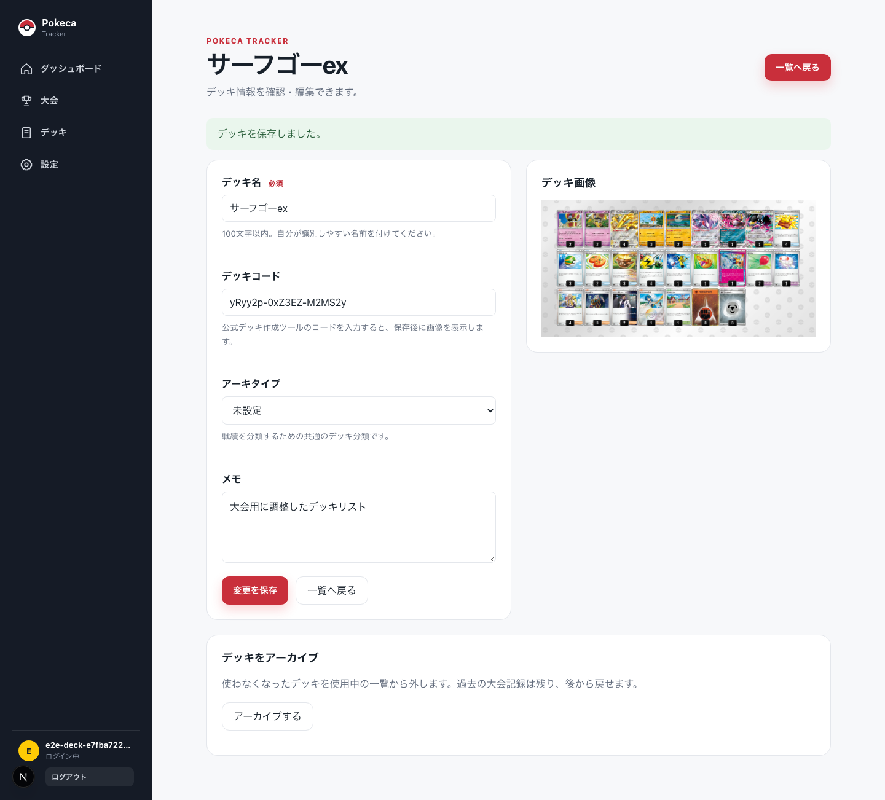Click the 戦績を分類する helper text
Viewport: 885px width, 800px height.
(x=307, y=436)
